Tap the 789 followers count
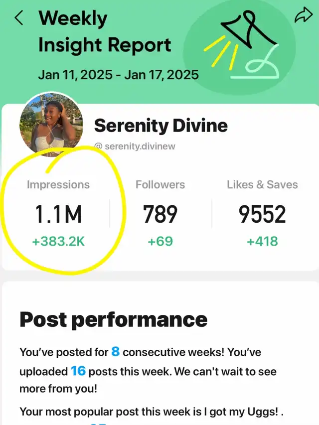Image resolution: width=319 pixels, height=425 pixels. point(160,214)
